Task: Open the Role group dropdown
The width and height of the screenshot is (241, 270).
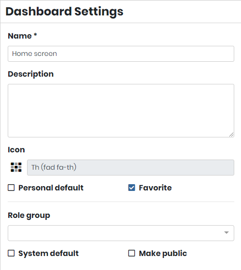Action: (x=121, y=233)
